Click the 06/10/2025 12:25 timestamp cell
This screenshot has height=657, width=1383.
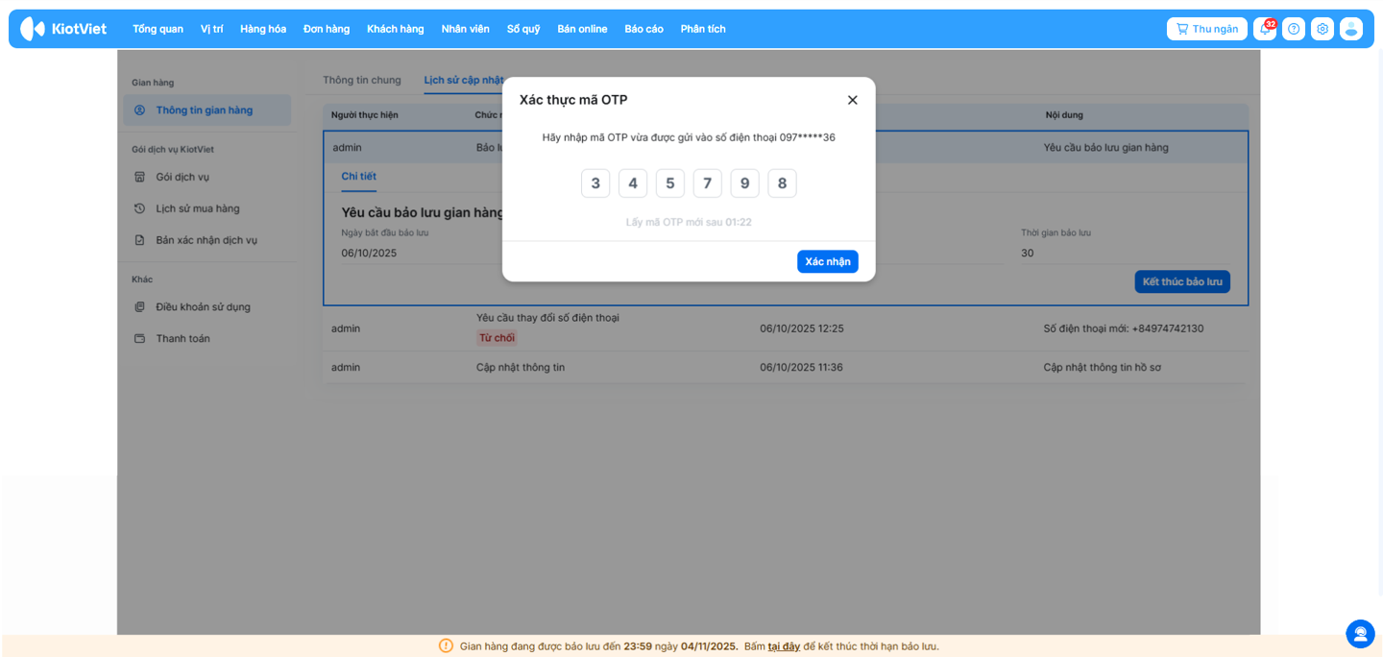[x=802, y=328]
